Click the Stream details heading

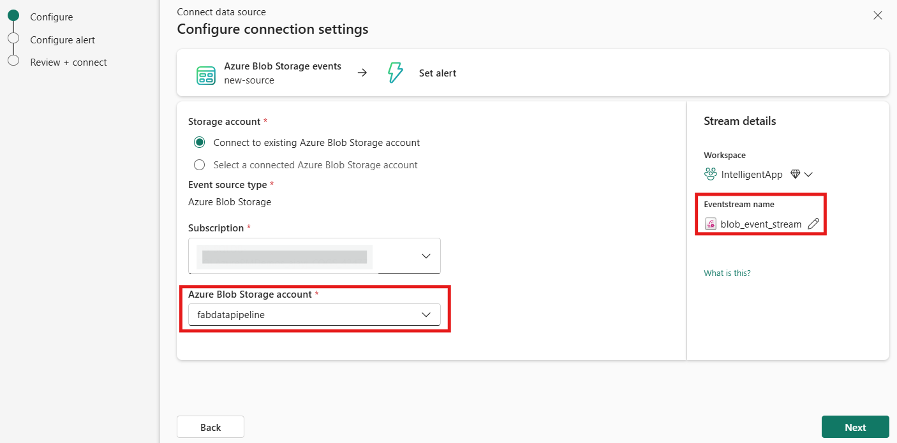(x=740, y=121)
